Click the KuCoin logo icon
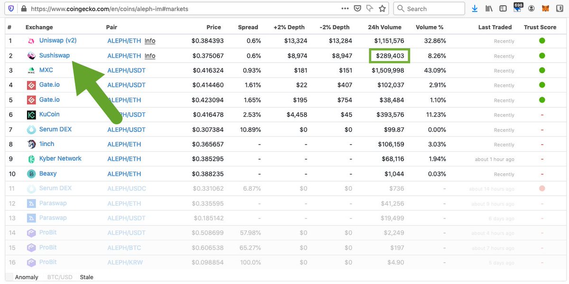Screen dimensions: 569x284 pyautogui.click(x=31, y=115)
